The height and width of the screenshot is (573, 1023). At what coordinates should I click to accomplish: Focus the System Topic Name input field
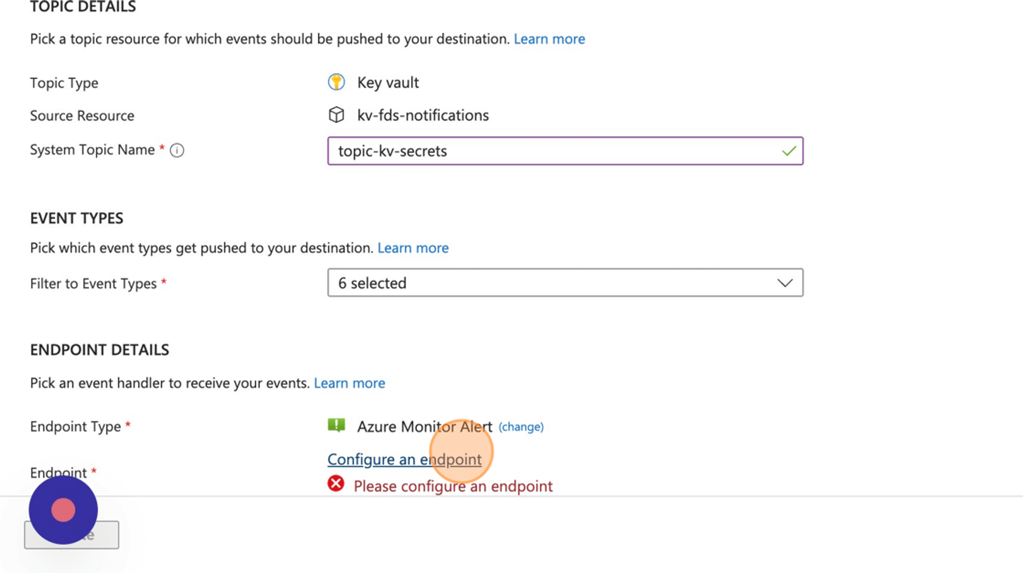[x=565, y=151]
